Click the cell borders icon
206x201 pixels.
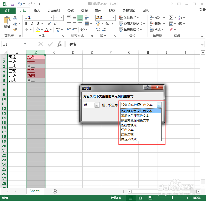26,30
